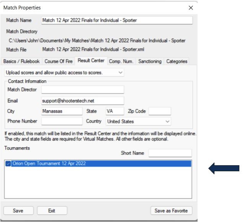
Task: Select the Result Center tab
Action: coord(91,61)
